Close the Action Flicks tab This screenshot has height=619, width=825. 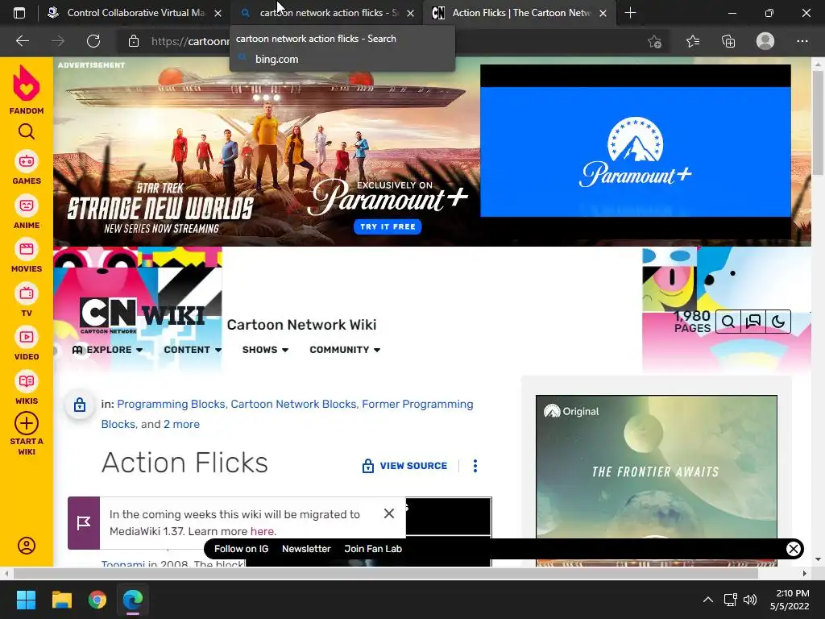tap(603, 13)
